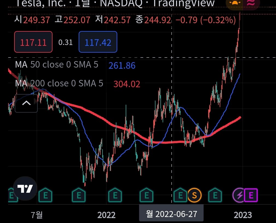Open the E earnings marker above the 7월 label
276x223 pixels.
pos(45,195)
